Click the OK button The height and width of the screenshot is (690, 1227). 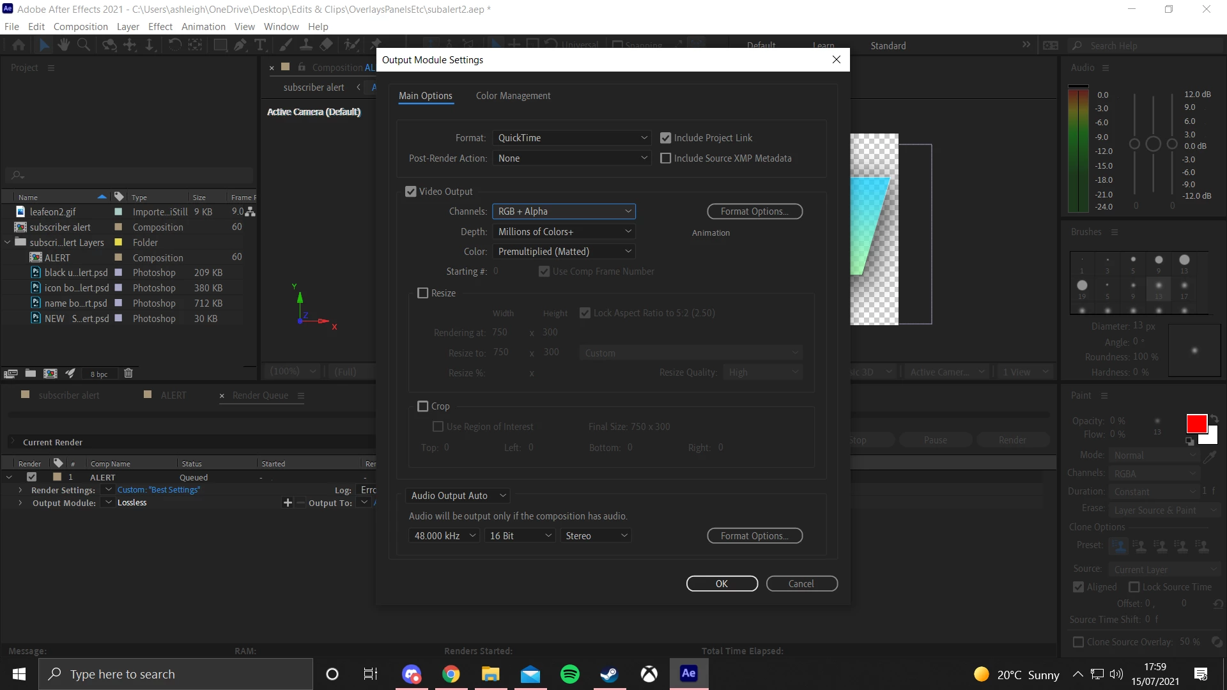click(x=722, y=584)
